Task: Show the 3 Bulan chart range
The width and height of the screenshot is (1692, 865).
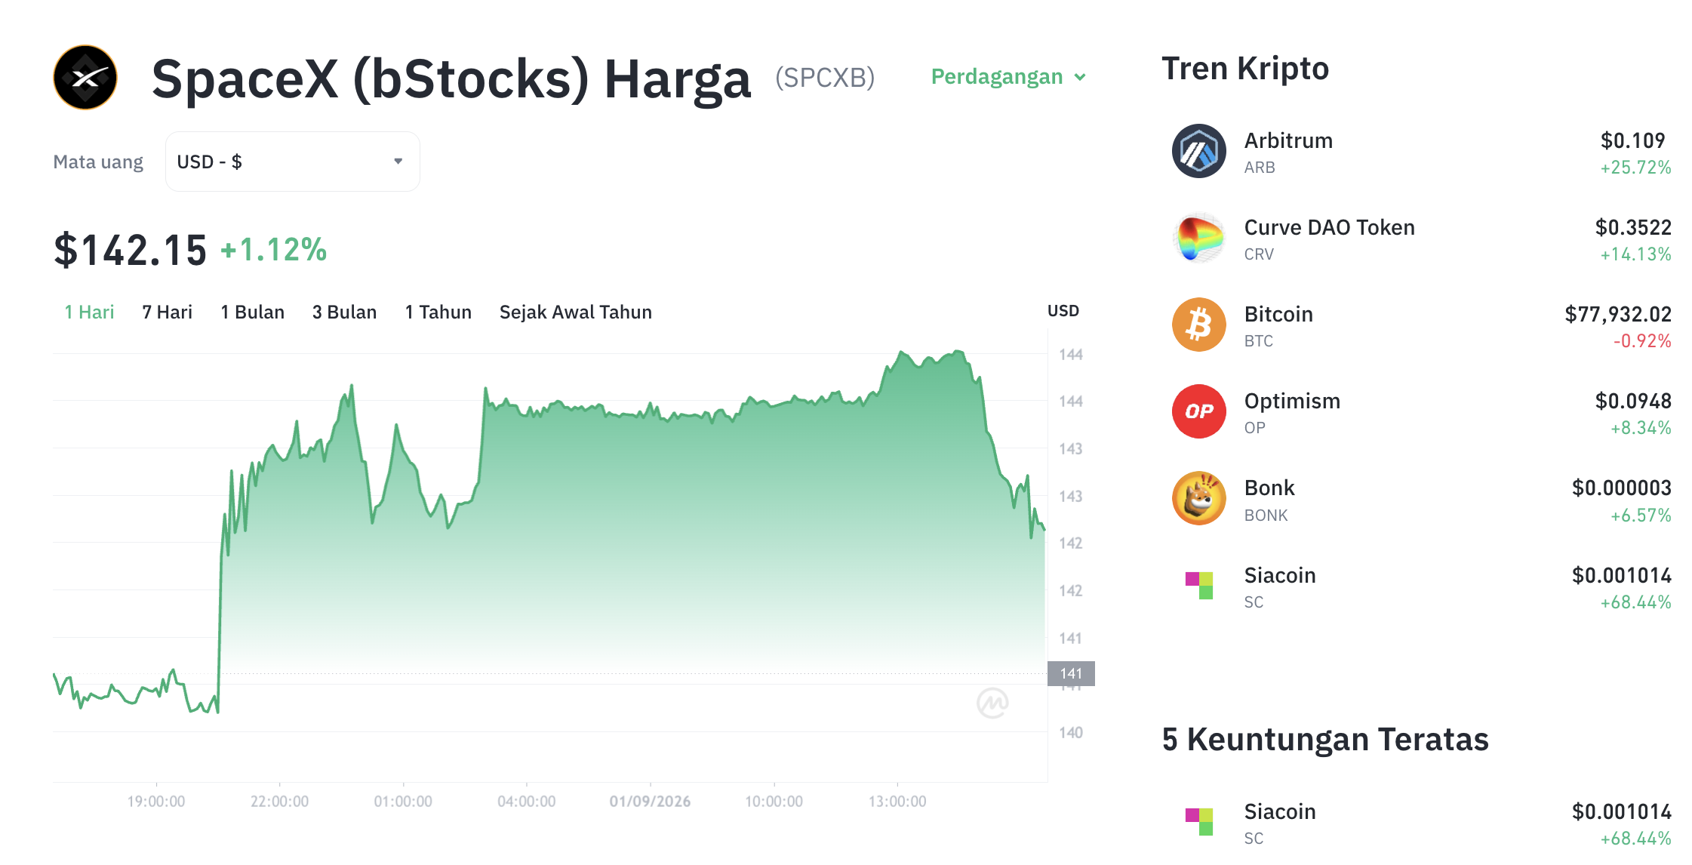Action: point(344,312)
